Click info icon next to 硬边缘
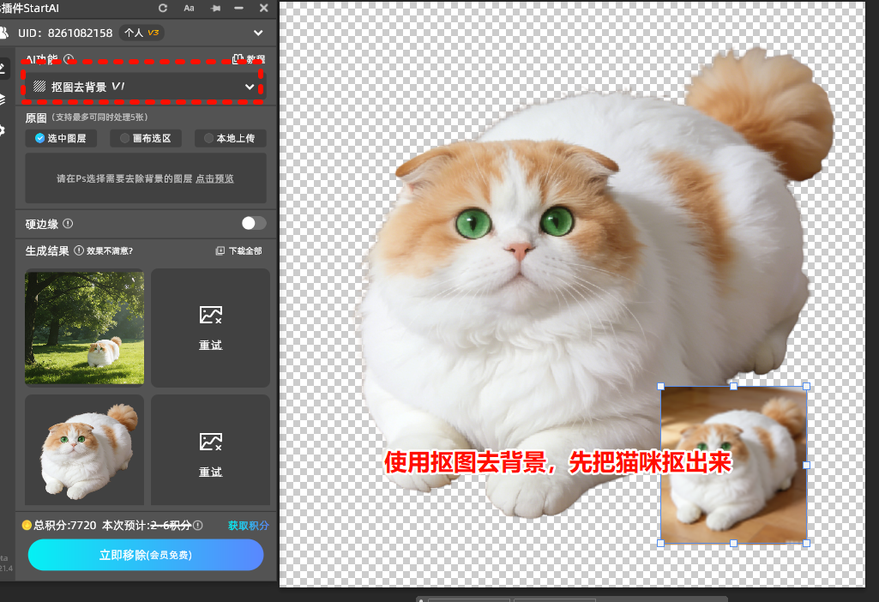The height and width of the screenshot is (602, 879). pyautogui.click(x=68, y=224)
